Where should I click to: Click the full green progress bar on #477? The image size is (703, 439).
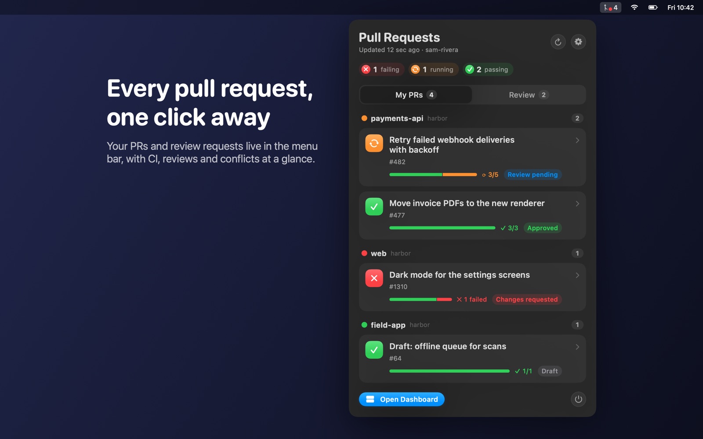442,228
